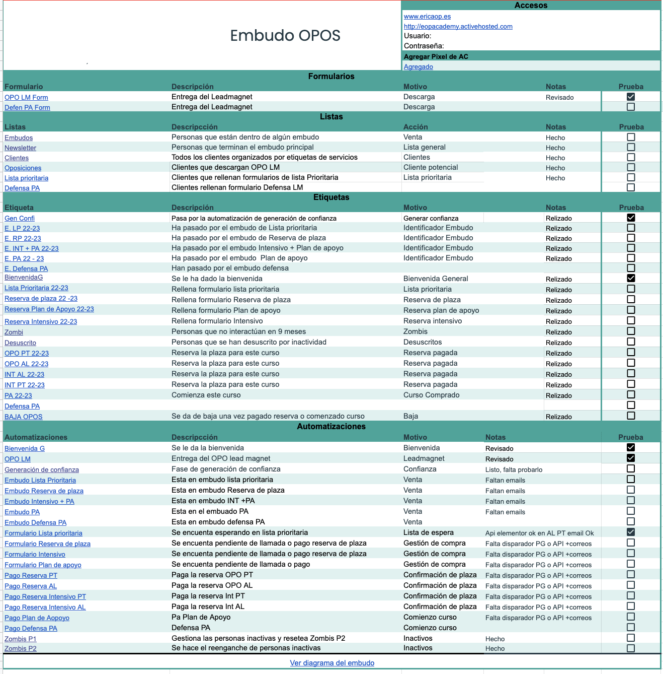663x674 pixels.
Task: Open the Gen Confi tag link
Action: point(20,218)
